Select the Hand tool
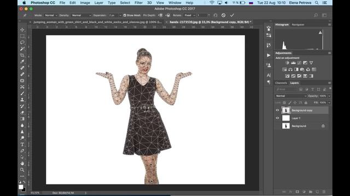This screenshot has width=350, height=196. click(22, 163)
